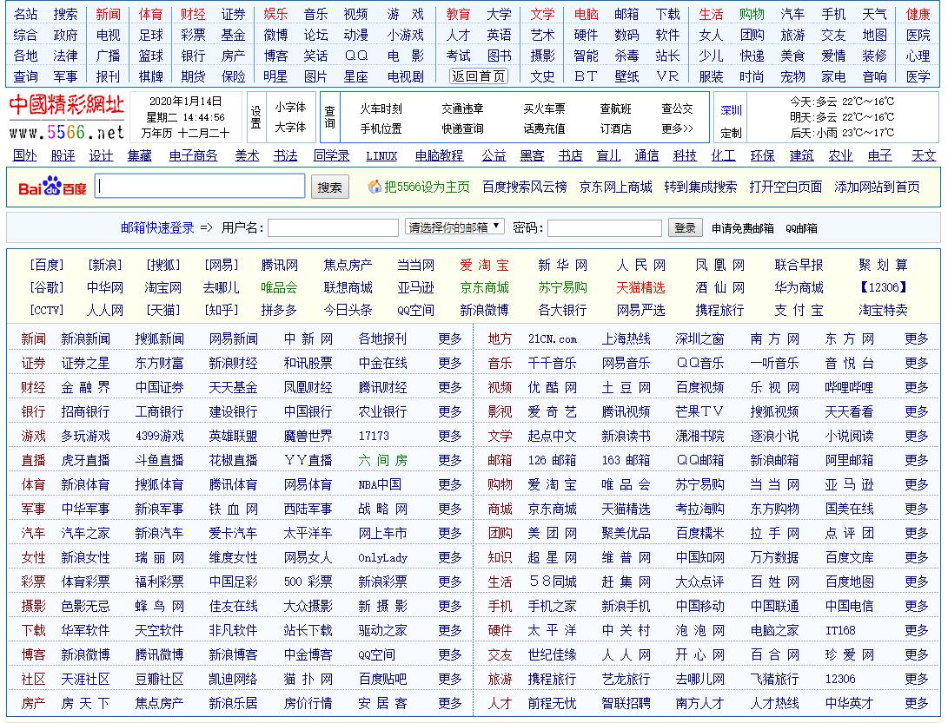
Task: Click the Baidu logo beside the search box
Action: pos(52,187)
